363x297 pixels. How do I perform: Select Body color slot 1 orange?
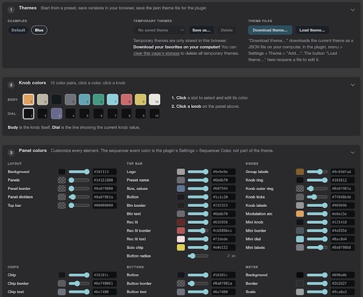(x=28, y=100)
